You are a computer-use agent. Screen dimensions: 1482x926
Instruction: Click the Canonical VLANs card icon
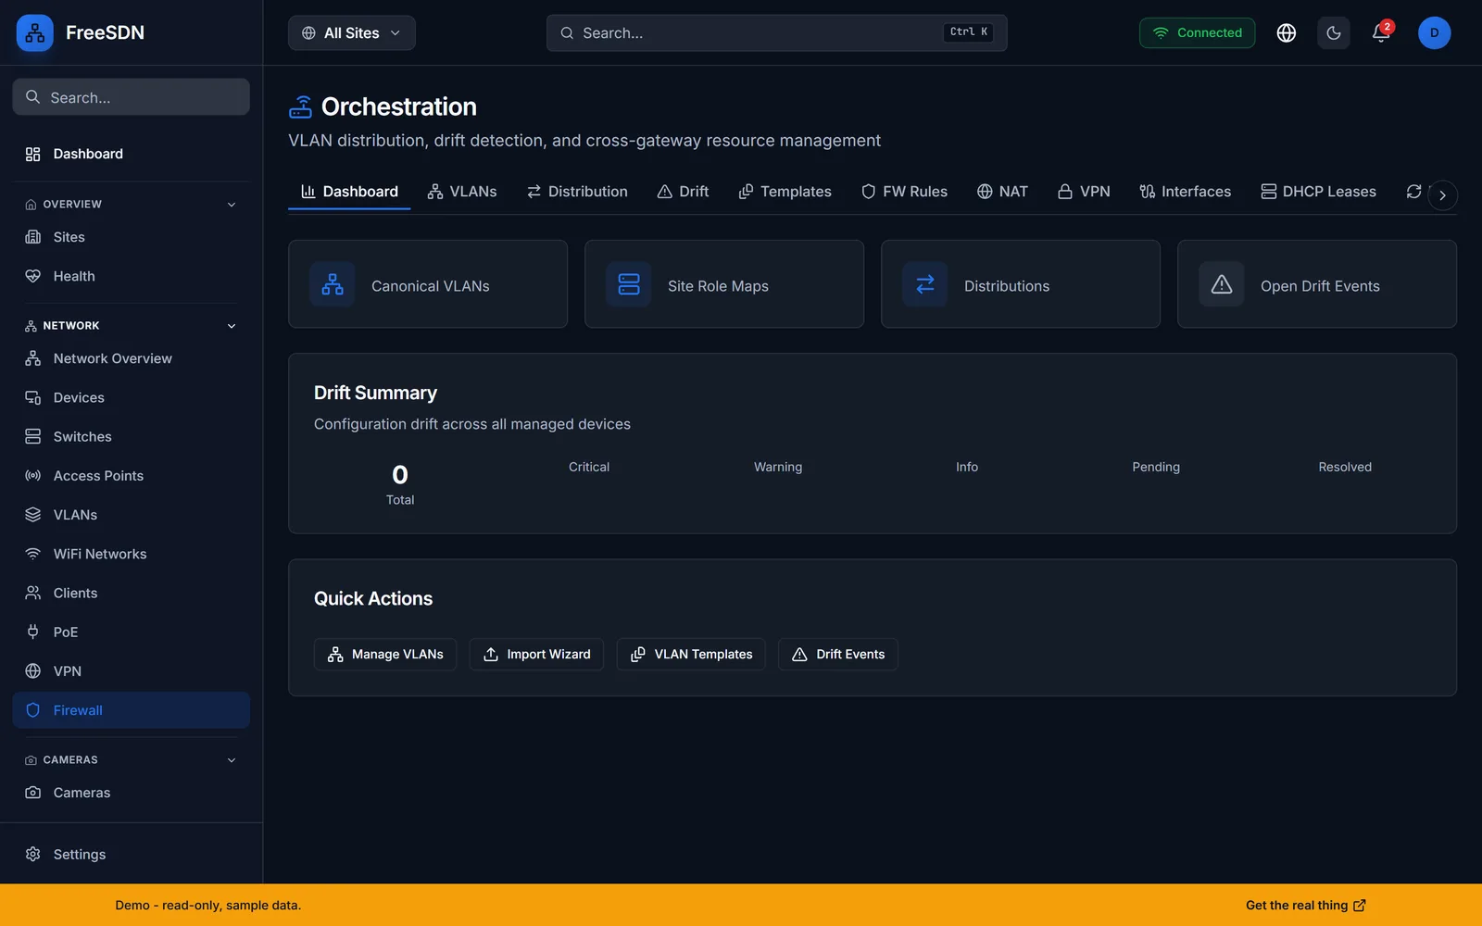coord(333,284)
